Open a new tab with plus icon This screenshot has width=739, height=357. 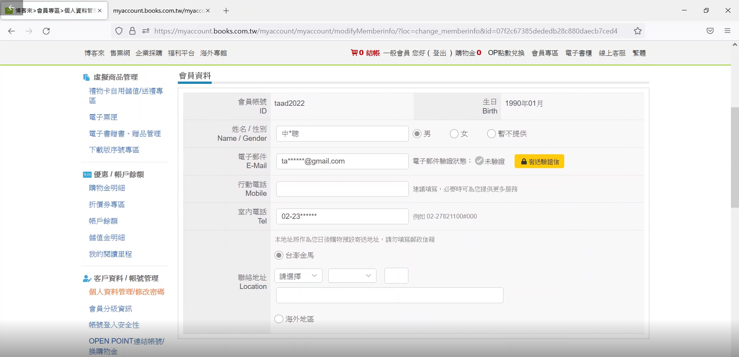[x=226, y=11]
